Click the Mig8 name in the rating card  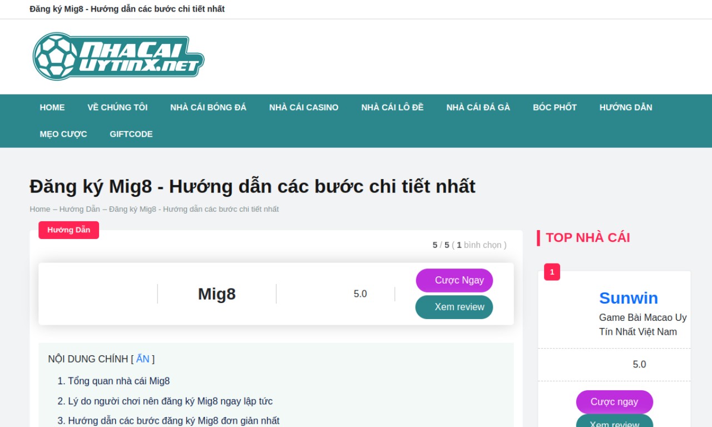217,294
